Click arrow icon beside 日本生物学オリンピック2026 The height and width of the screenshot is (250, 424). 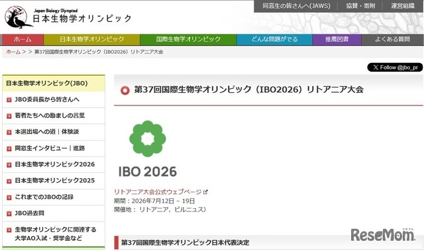[x=9, y=164]
